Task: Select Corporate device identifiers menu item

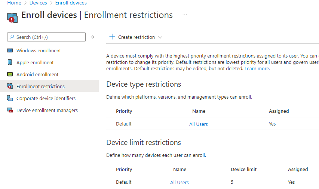Action: pyautogui.click(x=46, y=99)
